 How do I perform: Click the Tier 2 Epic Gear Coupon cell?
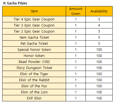[34, 31]
